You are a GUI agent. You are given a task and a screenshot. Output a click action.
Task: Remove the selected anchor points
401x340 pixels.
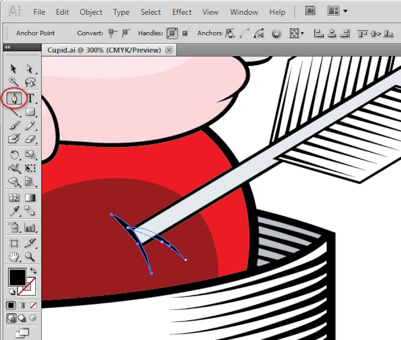231,33
